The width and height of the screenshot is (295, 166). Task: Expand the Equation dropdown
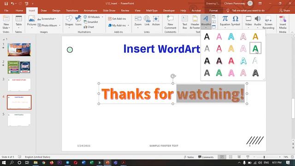(225, 28)
